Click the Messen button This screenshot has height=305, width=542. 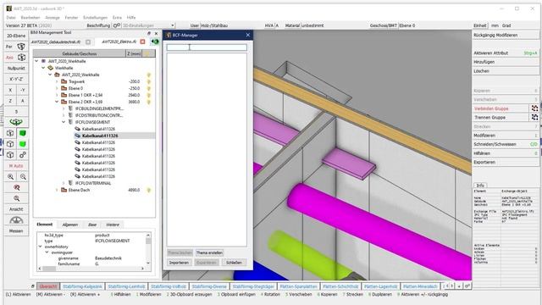point(16,230)
